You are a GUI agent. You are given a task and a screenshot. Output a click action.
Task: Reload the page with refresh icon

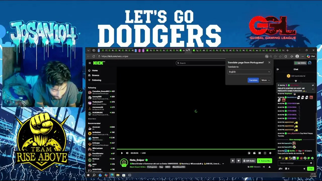94,56
